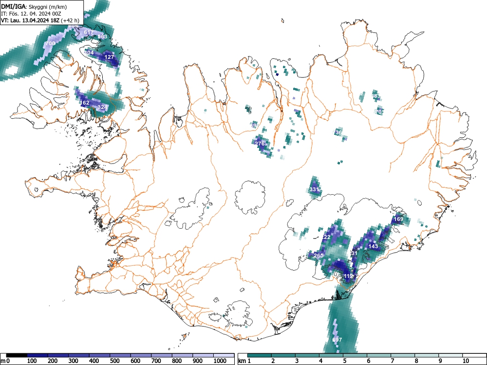Select the 'IT: Fös. 12. 04. 2024 00Z' line
The image size is (487, 365).
pos(31,14)
